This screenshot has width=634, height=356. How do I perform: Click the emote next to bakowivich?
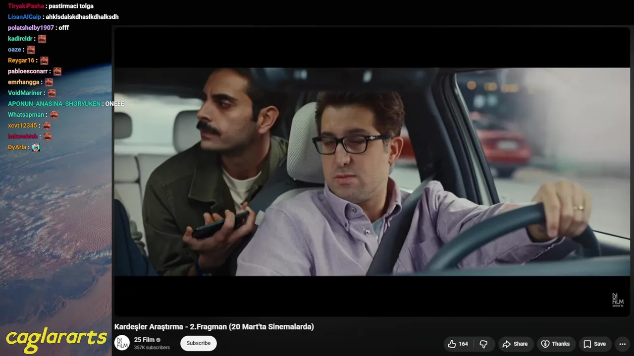47,136
